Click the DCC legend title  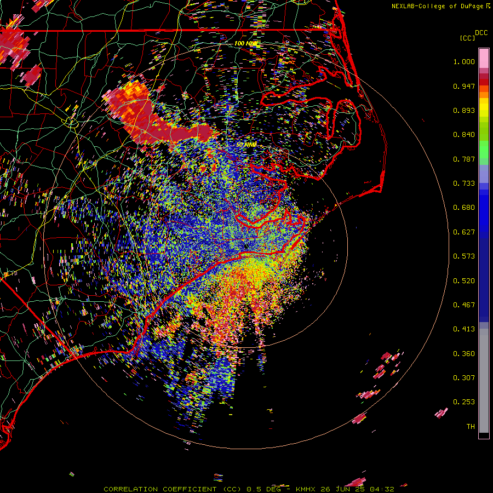coord(481,33)
